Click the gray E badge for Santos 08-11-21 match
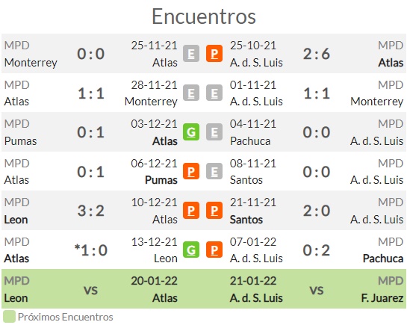The width and height of the screenshot is (407, 325). click(x=214, y=171)
